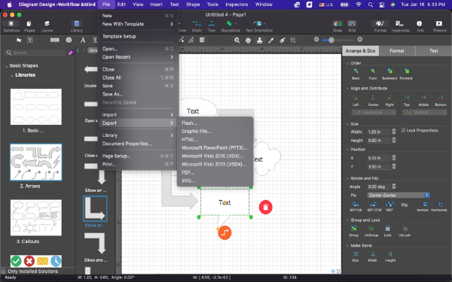Switch to the Format tab
Image resolution: width=452 pixels, height=282 pixels.
coord(397,50)
